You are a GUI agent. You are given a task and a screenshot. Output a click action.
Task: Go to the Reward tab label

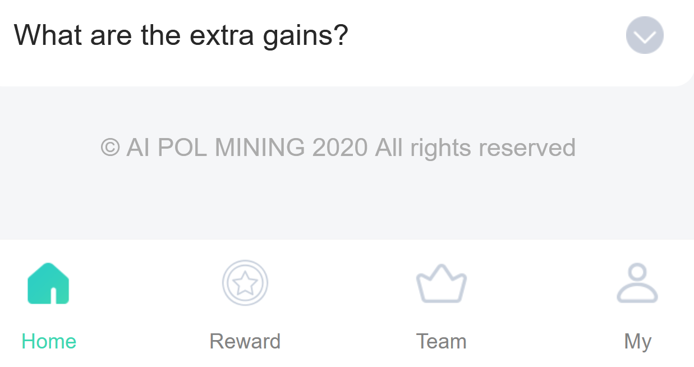[245, 341]
